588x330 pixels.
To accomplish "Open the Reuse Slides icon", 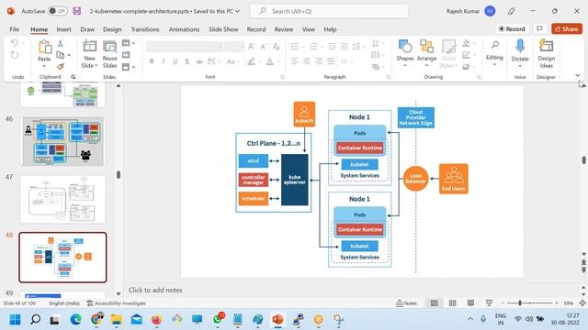I will pos(109,47).
